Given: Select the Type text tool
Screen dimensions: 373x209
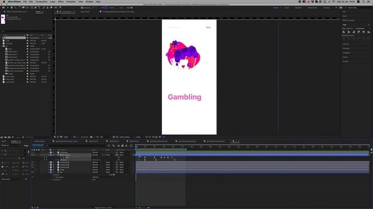Looking at the screenshot, I should point(39,8).
